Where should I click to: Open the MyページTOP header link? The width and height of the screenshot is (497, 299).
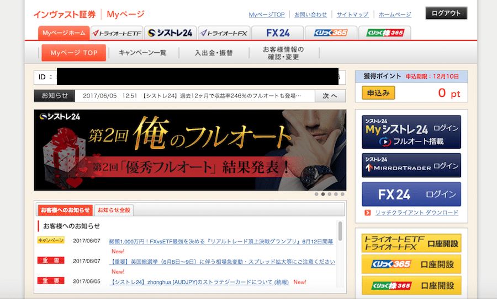point(267,14)
